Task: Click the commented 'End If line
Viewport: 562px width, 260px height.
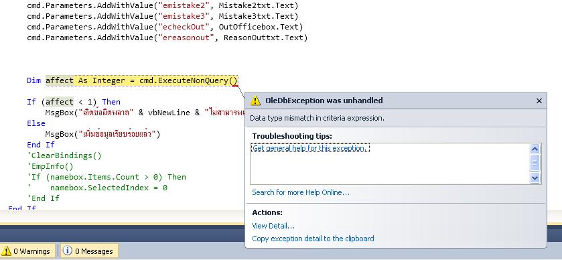Action: pyautogui.click(x=43, y=198)
